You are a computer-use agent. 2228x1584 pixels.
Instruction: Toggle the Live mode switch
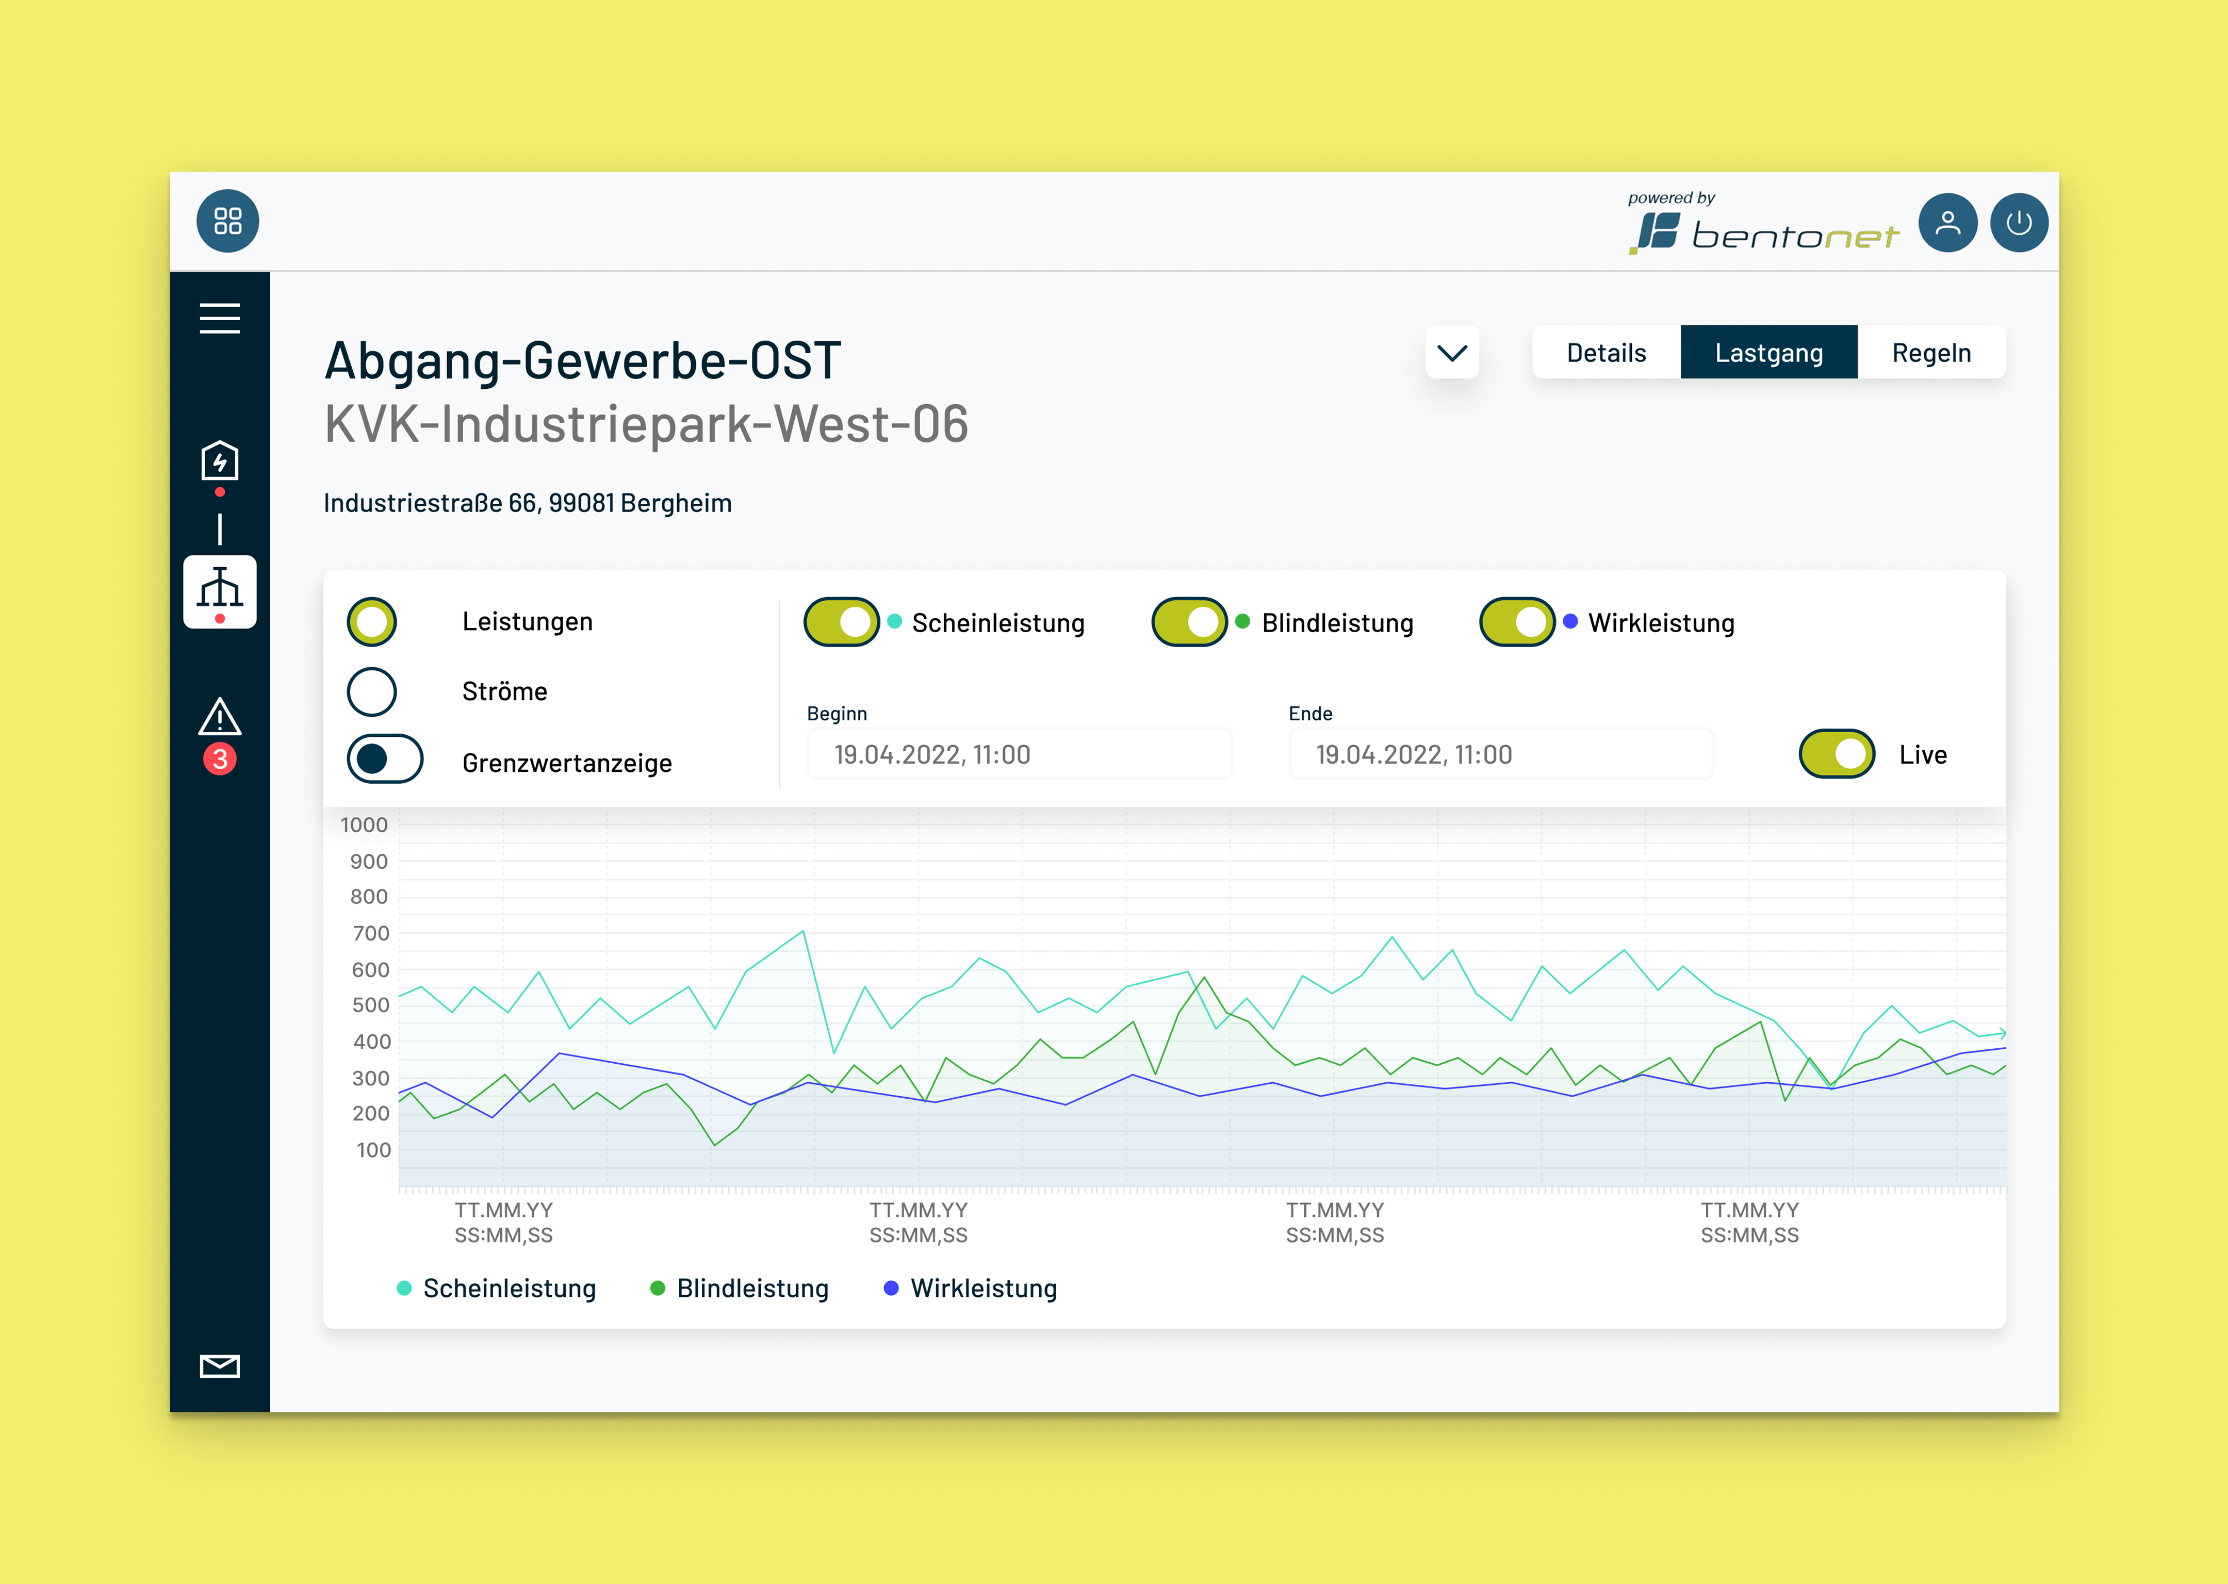pos(1836,754)
